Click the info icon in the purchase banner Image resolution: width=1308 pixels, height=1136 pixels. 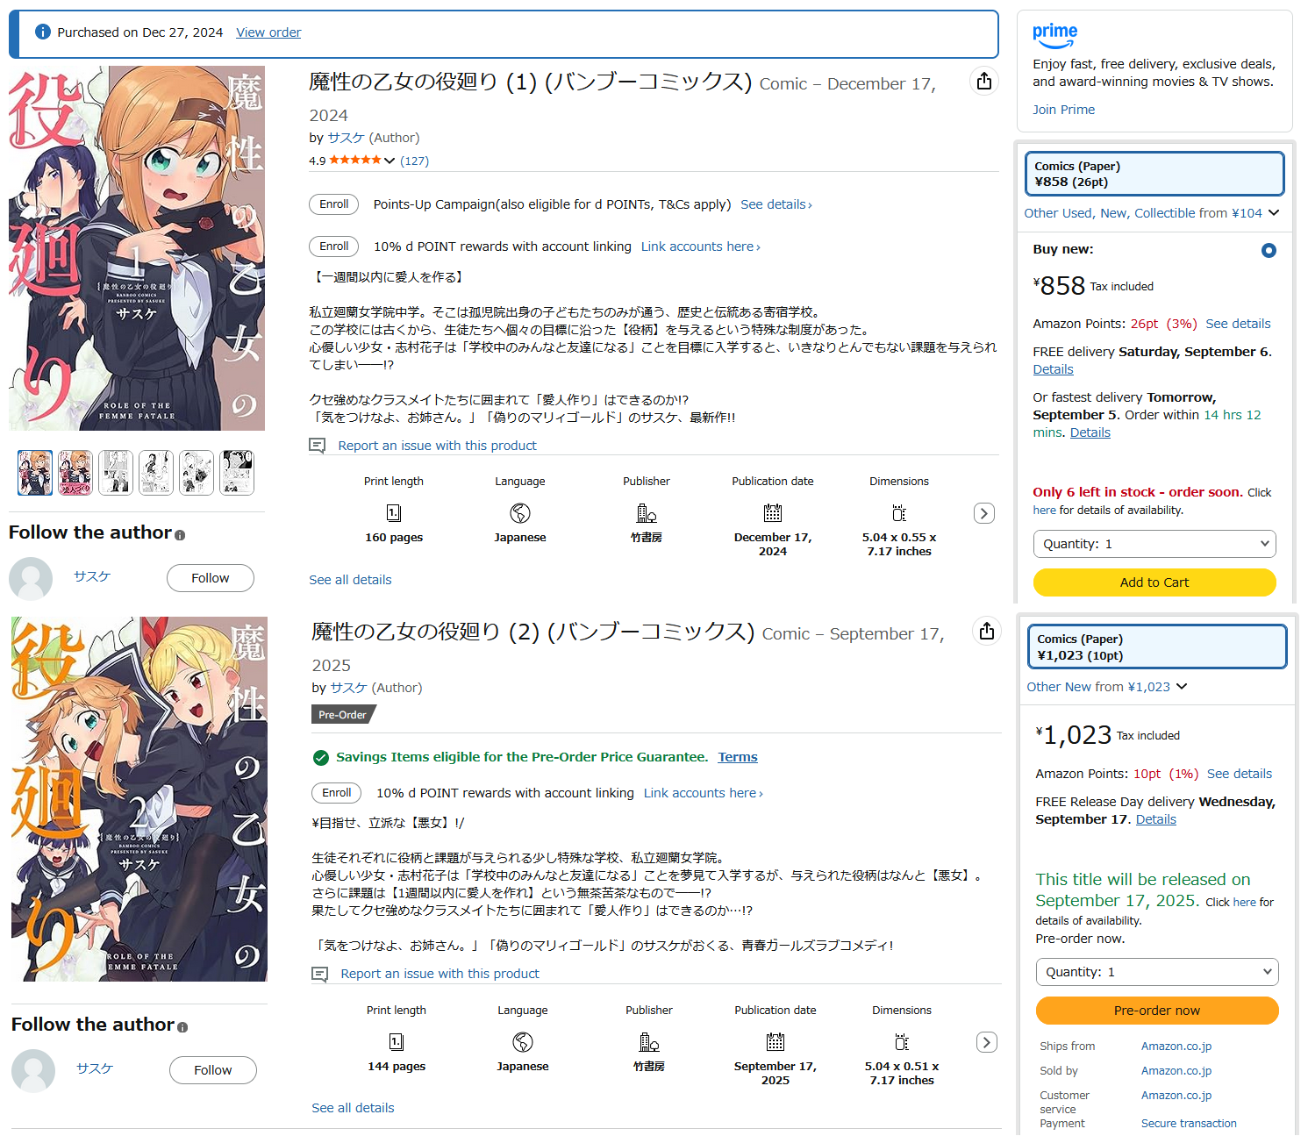[x=42, y=32]
